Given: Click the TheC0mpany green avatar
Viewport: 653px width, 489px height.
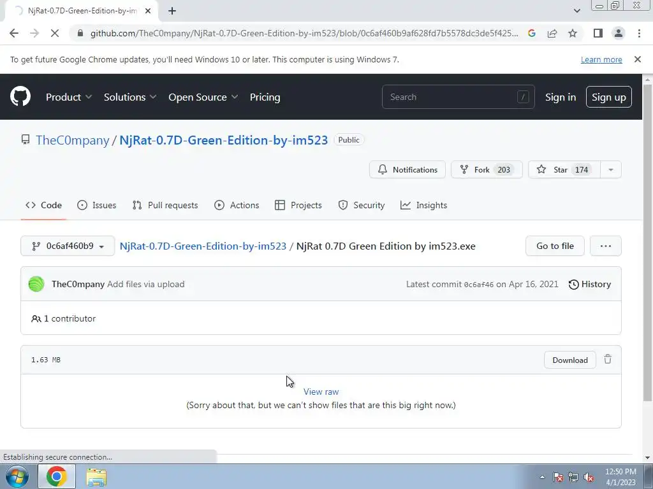Looking at the screenshot, I should click(x=36, y=284).
